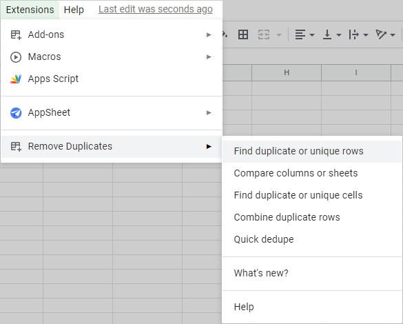
Task: Open Last edit was seconds ago link
Action: pos(156,9)
